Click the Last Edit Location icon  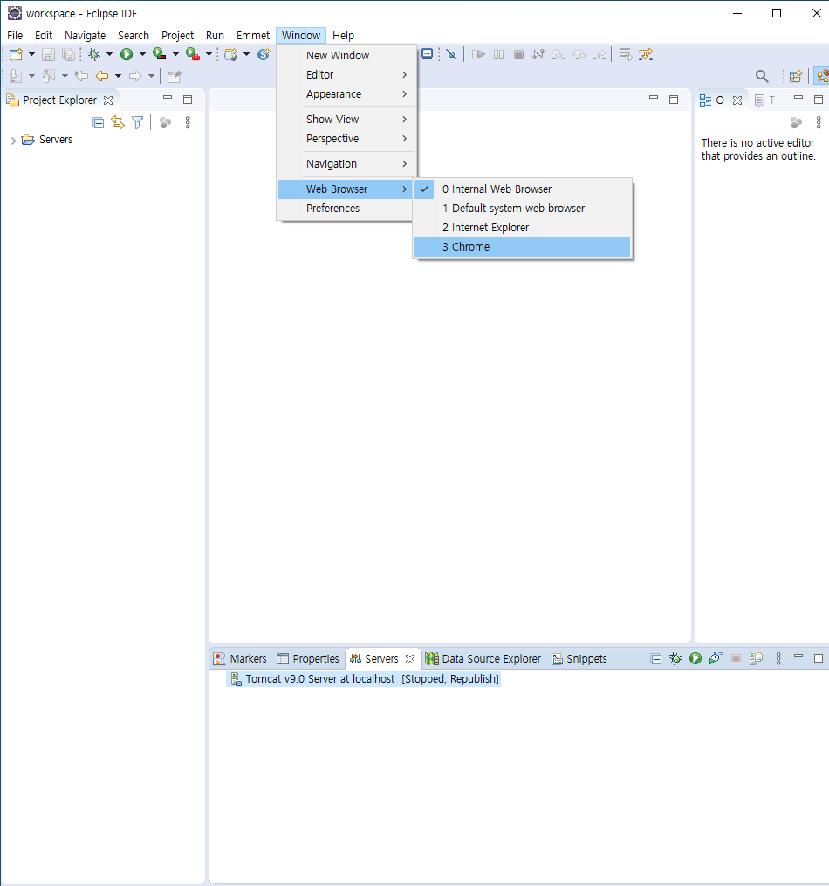[81, 76]
